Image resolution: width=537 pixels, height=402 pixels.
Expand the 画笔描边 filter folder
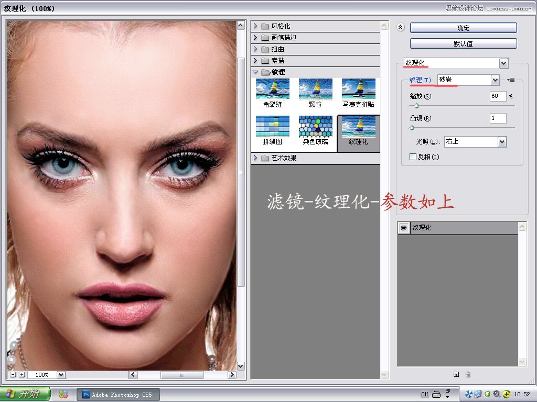point(255,38)
